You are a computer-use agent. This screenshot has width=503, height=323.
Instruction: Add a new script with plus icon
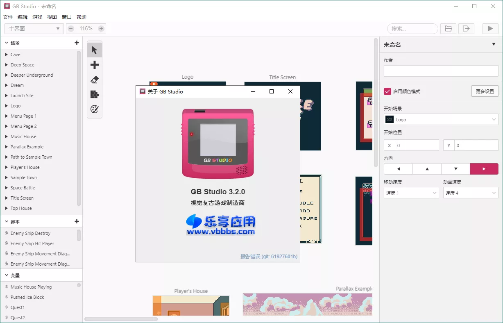[x=77, y=221]
